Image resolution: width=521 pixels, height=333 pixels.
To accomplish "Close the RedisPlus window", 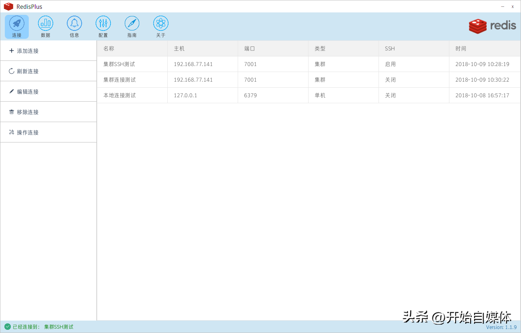I will coord(513,6).
